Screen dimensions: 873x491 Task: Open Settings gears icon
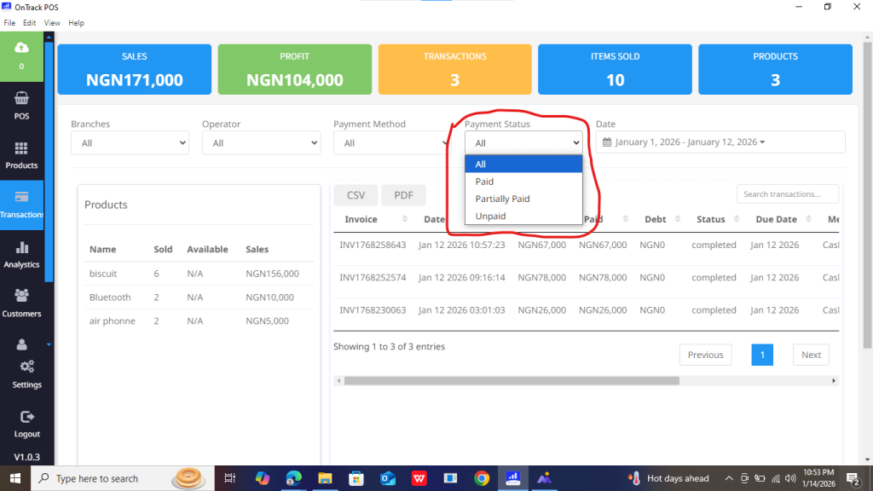point(26,367)
